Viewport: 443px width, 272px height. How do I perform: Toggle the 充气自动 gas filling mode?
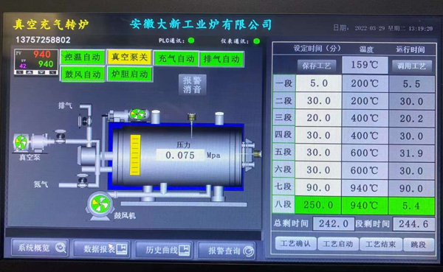[x=176, y=59]
